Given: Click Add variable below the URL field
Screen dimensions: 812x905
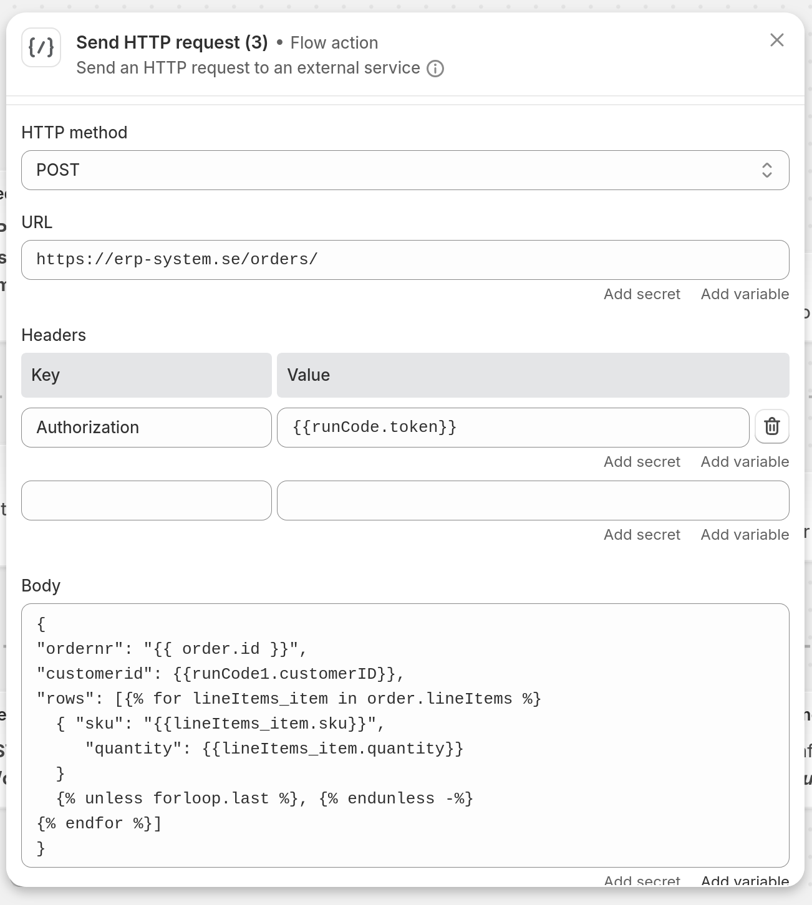Looking at the screenshot, I should click(745, 294).
